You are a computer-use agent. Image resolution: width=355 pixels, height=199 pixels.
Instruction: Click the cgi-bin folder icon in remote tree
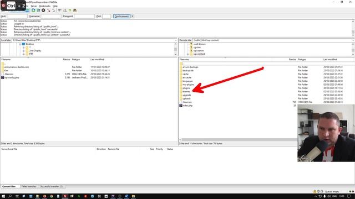[191, 48]
